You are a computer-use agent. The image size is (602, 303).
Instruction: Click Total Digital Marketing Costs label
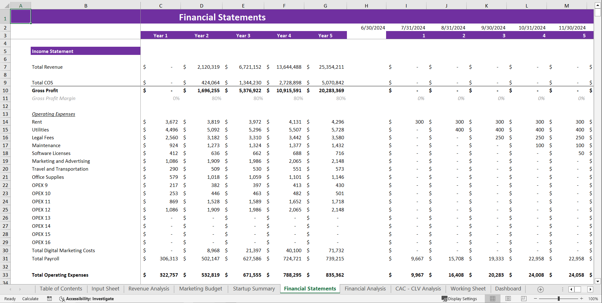(63, 250)
